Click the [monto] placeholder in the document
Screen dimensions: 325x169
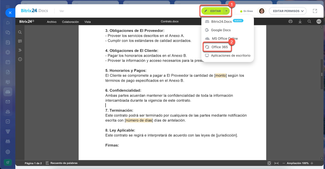tap(221, 75)
